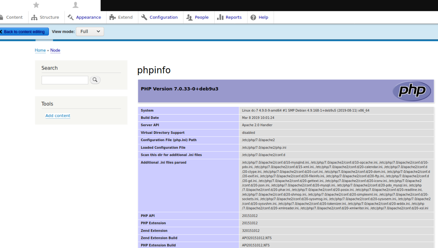Click the Linux dc-7 system value
This screenshot has height=248, width=438.
306,111
